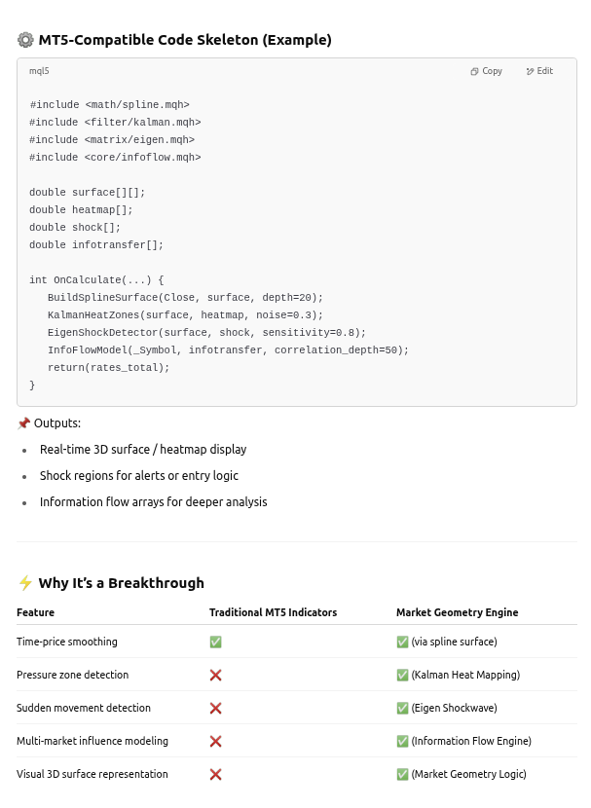Click the Traditional MT5 Indicators column header
The width and height of the screenshot is (591, 808).
[273, 612]
